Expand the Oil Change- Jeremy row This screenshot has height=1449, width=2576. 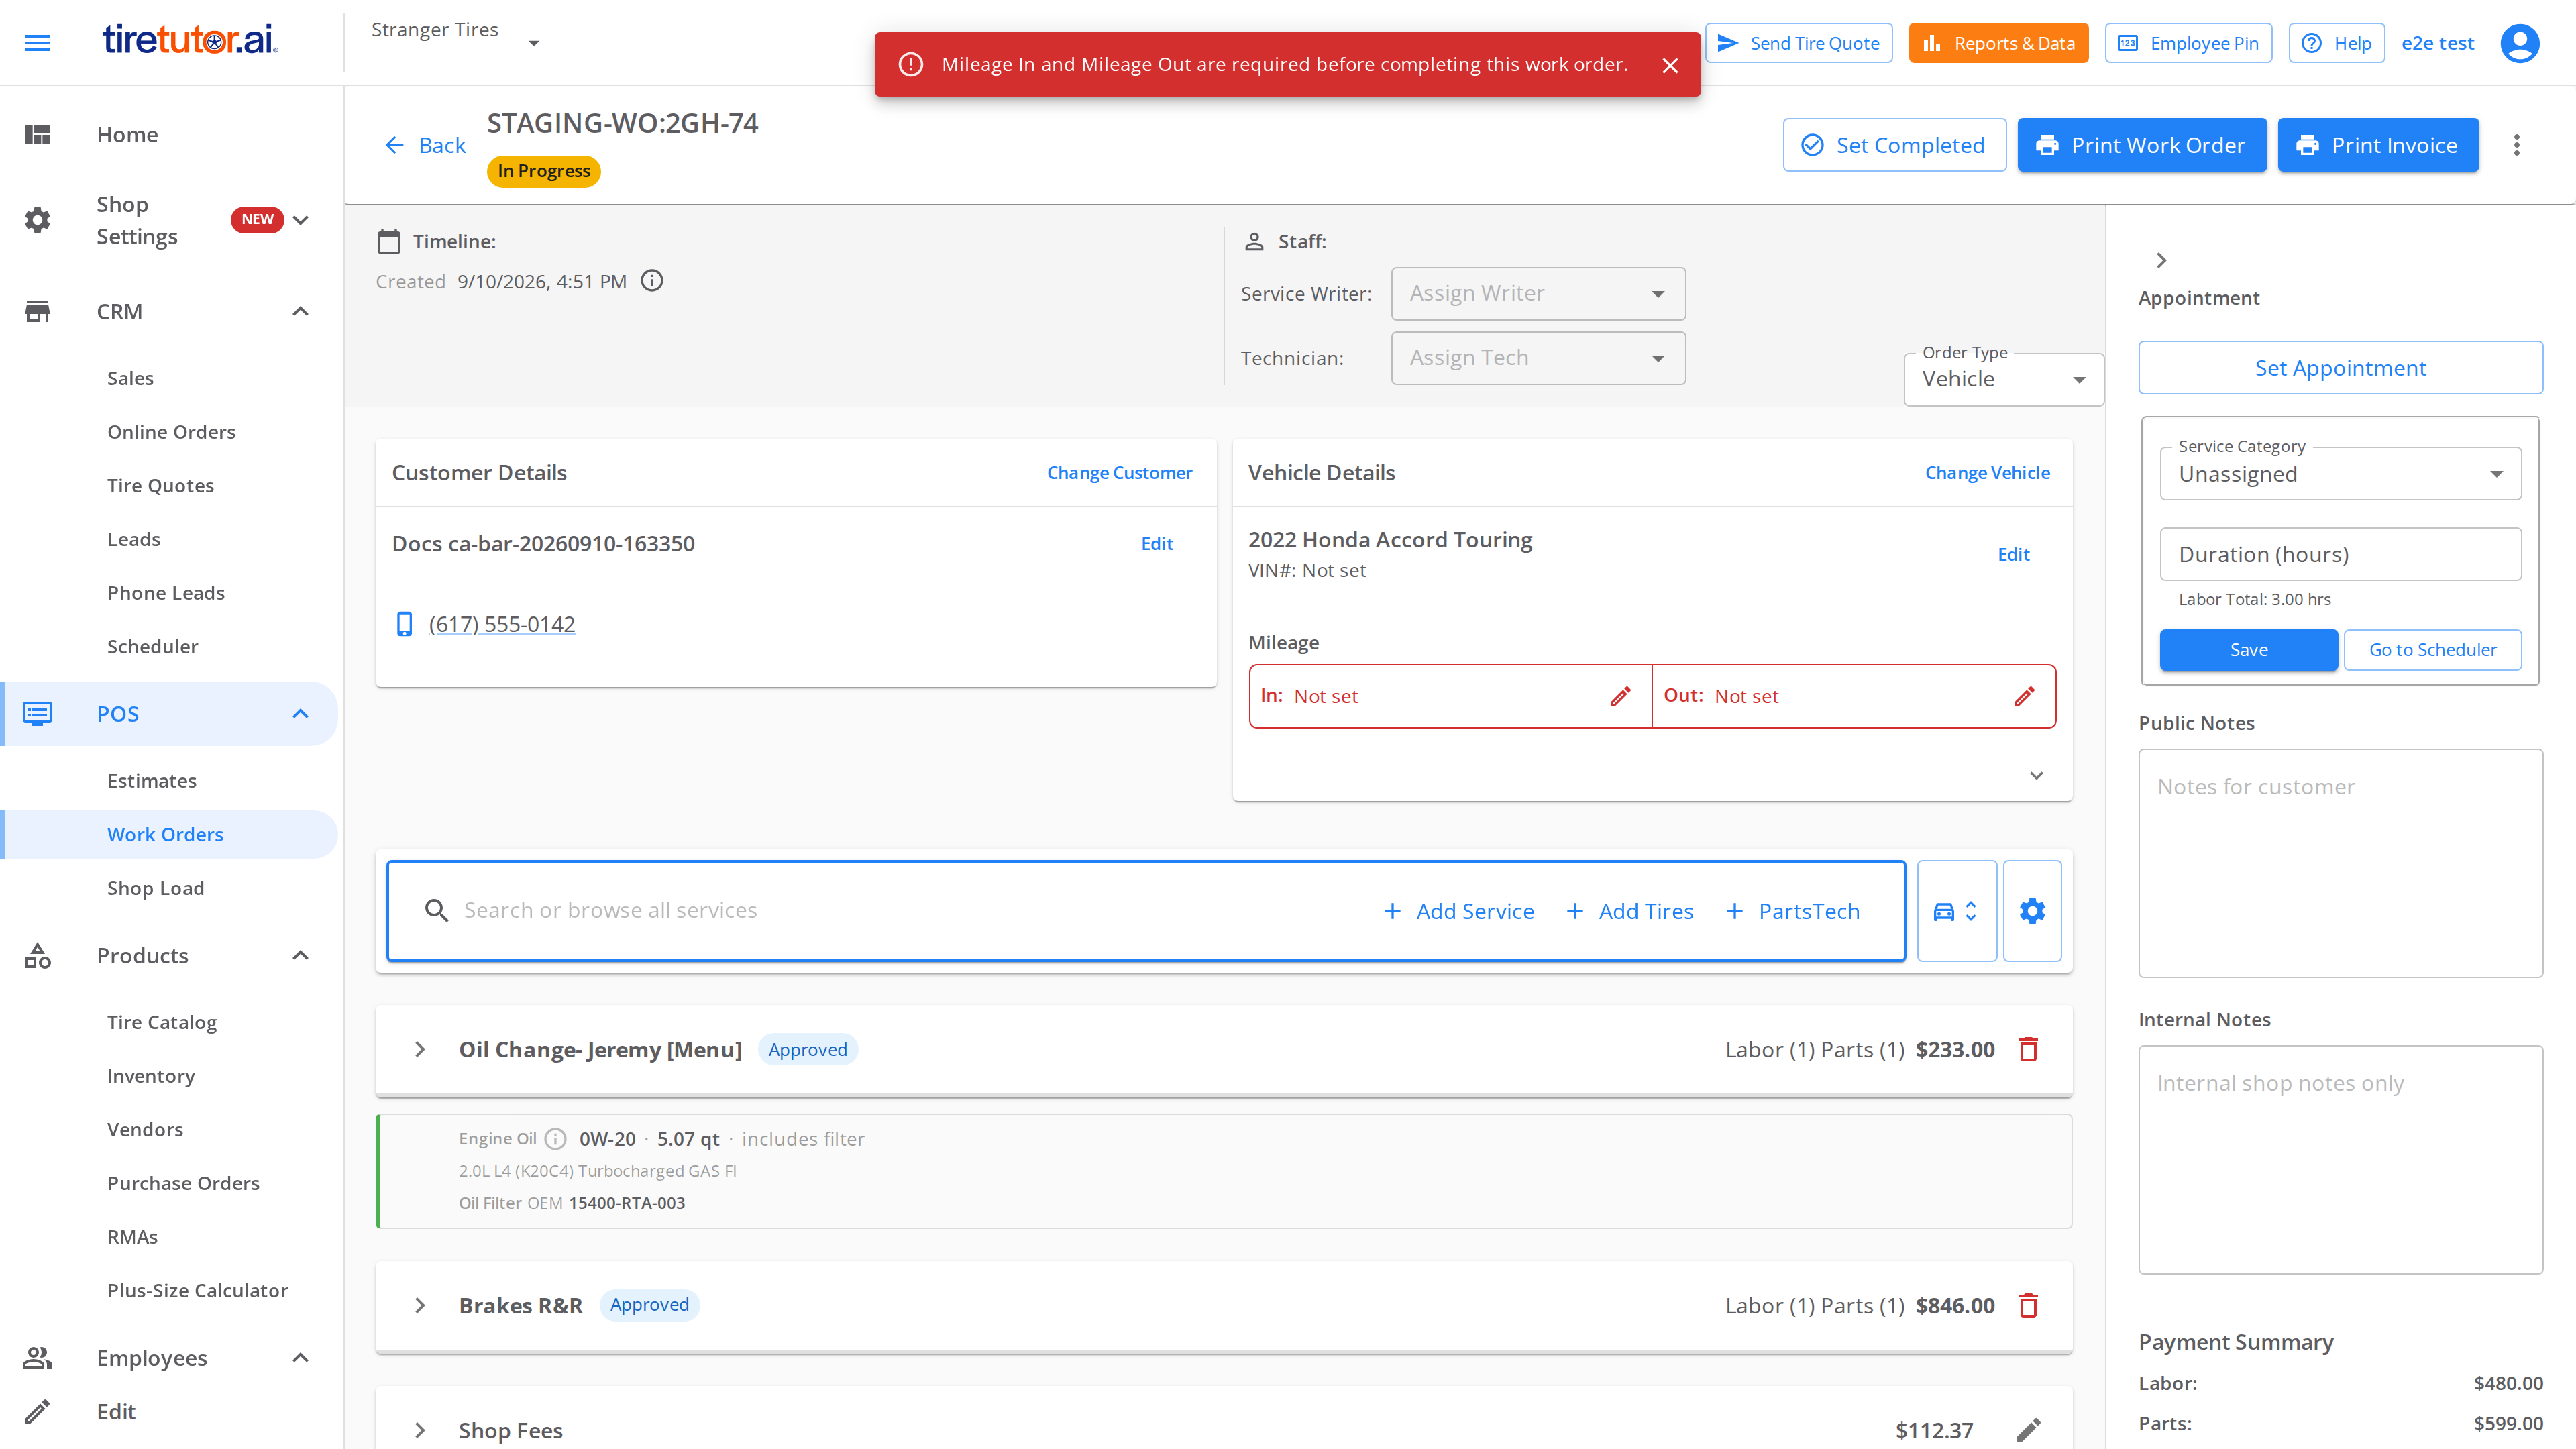click(420, 1049)
